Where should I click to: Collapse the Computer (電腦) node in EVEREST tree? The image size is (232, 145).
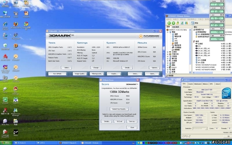pos(167,32)
